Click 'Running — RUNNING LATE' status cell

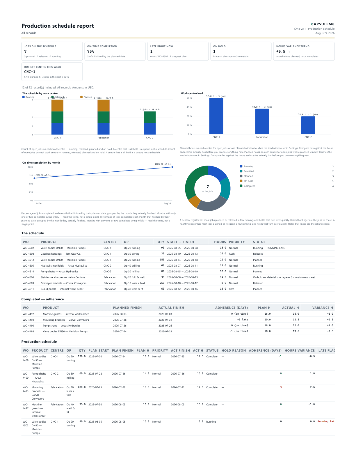(x=269, y=248)
